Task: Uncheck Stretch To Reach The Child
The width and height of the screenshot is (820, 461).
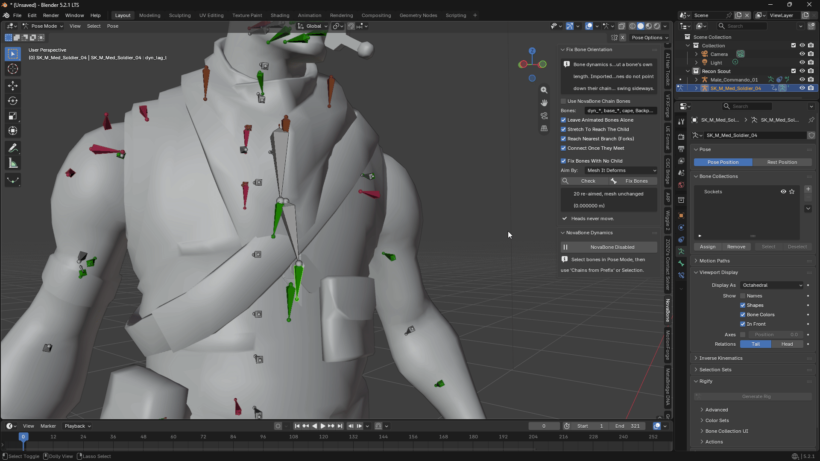Action: [563, 129]
